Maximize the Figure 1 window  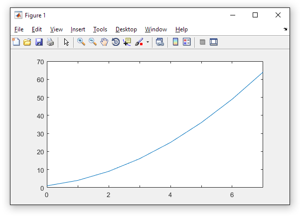point(255,15)
